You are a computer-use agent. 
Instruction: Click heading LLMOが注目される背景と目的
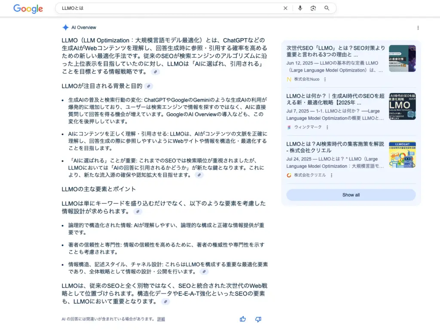point(102,86)
